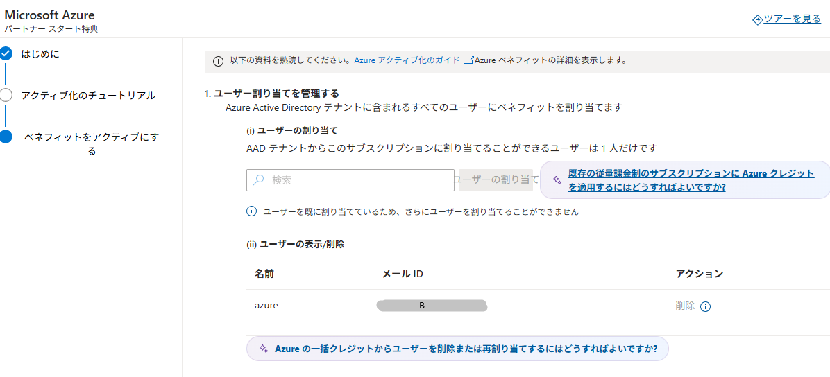The height and width of the screenshot is (377, 830).
Task: Click info icon beside 削除 action
Action: [x=705, y=306]
